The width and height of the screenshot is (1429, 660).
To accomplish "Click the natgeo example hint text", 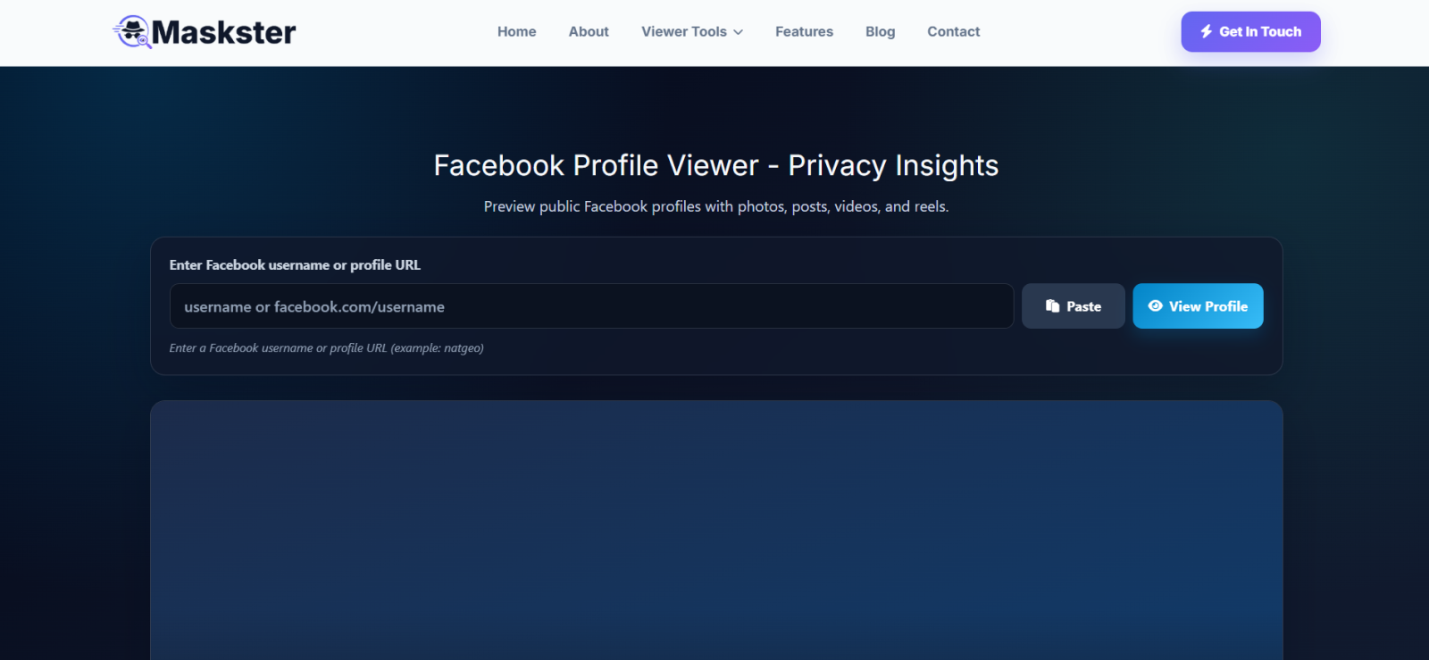I will (x=327, y=348).
